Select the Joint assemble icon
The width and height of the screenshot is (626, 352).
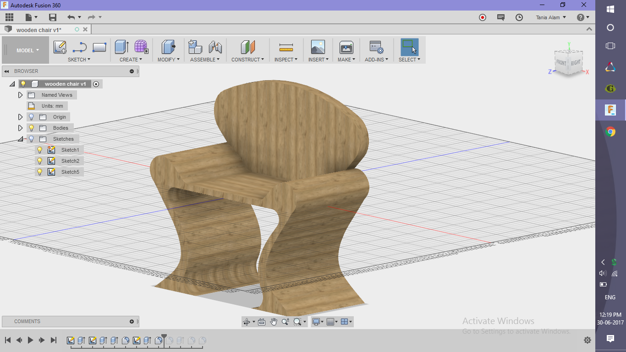click(x=215, y=47)
